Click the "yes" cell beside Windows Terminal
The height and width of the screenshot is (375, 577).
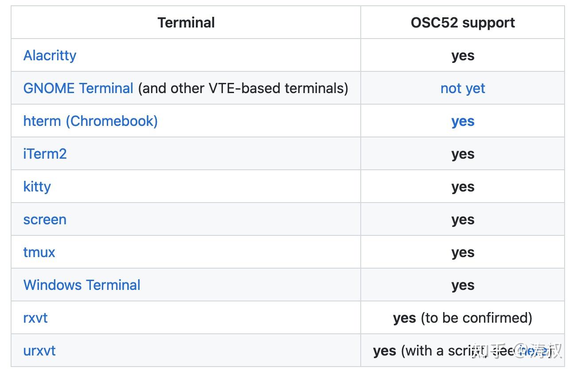[463, 285]
